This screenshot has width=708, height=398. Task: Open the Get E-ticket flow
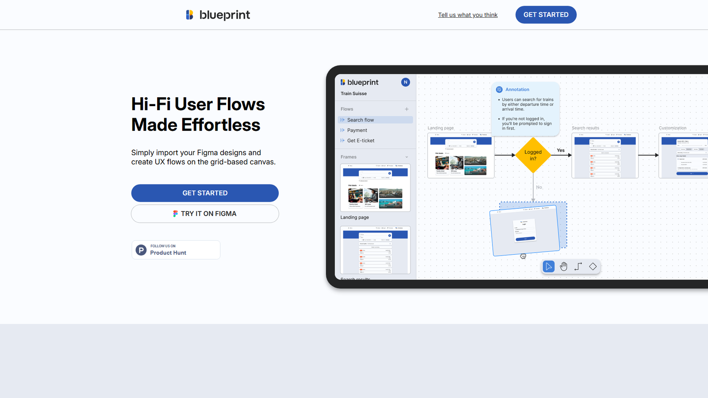point(361,141)
